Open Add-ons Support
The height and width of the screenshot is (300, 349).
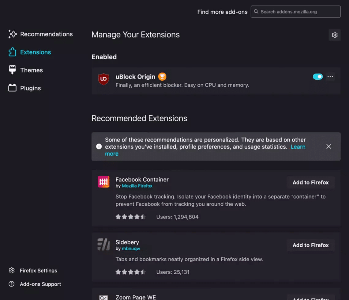pos(35,284)
